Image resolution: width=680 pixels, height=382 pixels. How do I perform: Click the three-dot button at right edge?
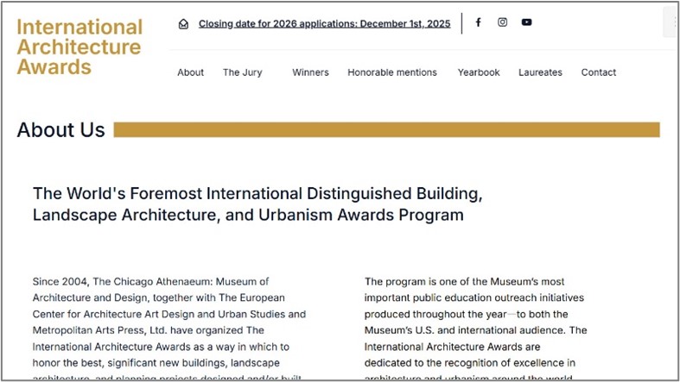point(673,22)
